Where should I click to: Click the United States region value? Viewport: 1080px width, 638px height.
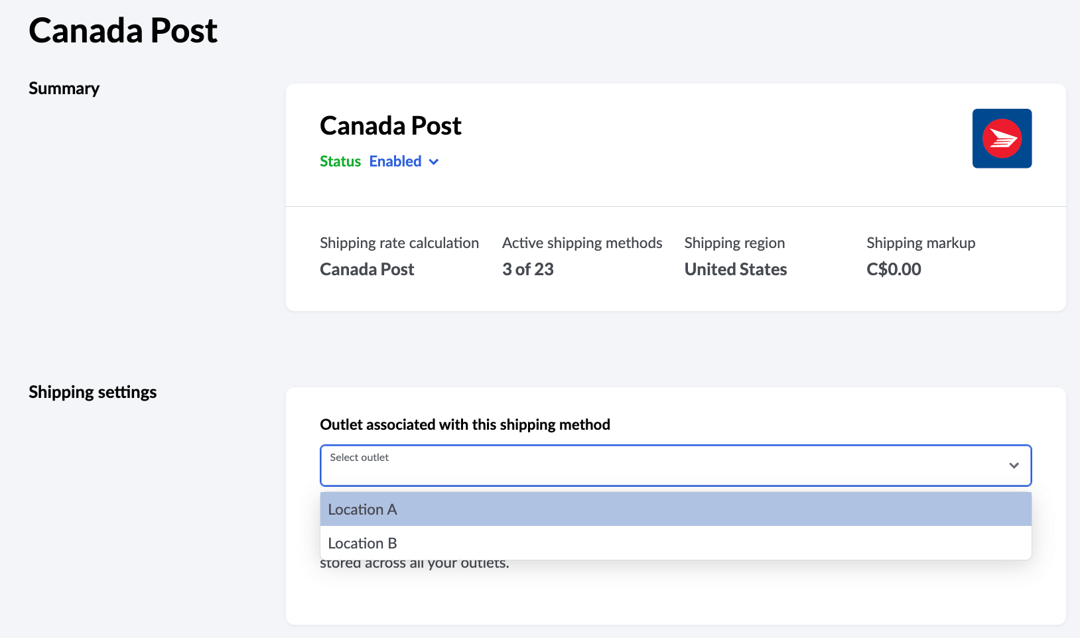pyautogui.click(x=736, y=269)
